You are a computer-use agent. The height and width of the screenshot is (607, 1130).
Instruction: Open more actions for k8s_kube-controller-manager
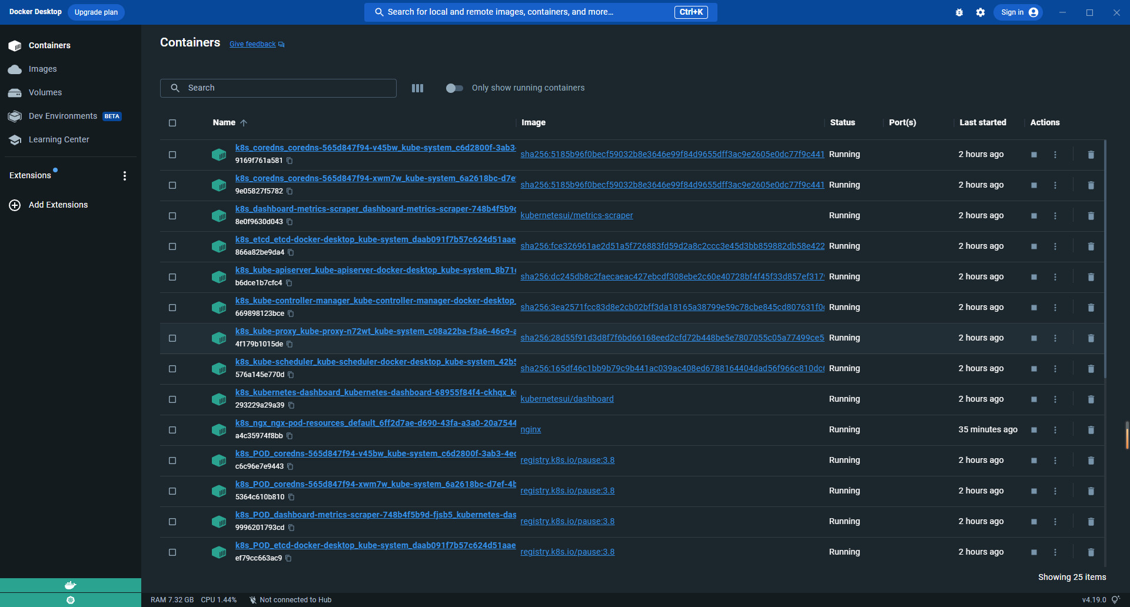[1055, 308]
